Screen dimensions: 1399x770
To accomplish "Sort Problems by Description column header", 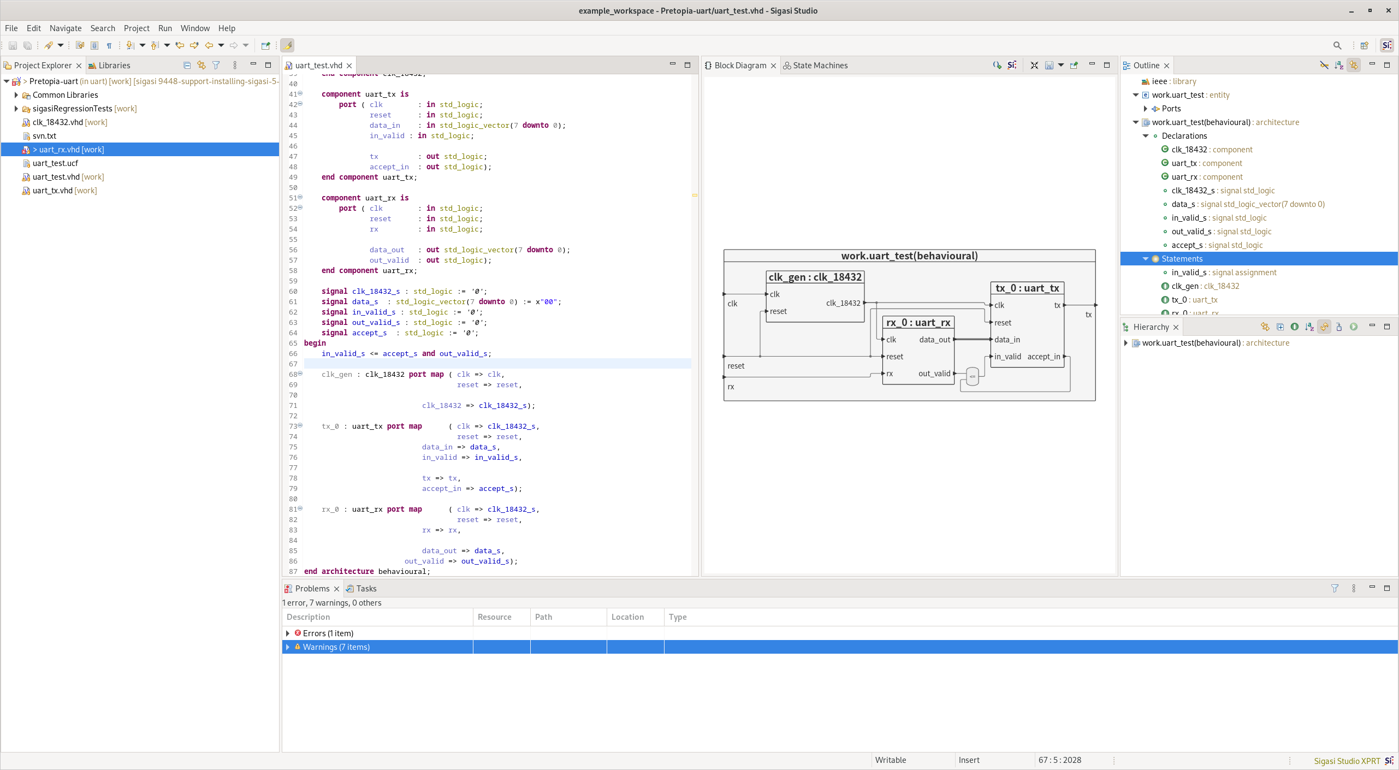I will (x=377, y=617).
